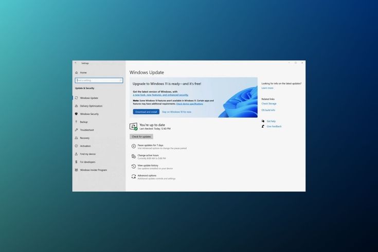
Task: Choose Stay on Windows 10 for now
Action: 176,112
